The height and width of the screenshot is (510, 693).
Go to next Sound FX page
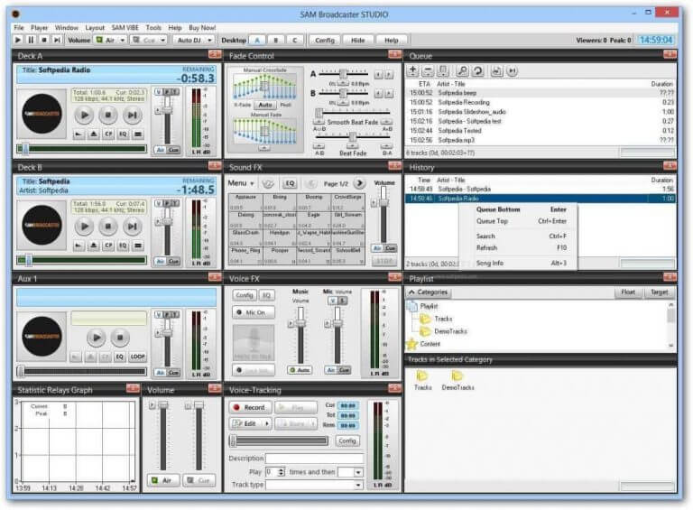pos(359,183)
